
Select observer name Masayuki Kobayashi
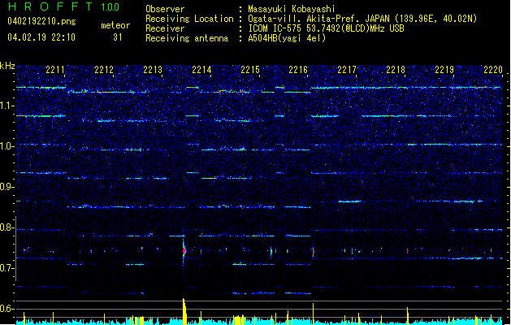[292, 9]
